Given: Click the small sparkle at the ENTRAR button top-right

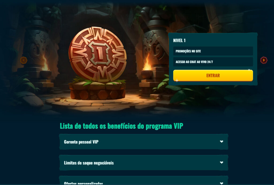Looking at the screenshot, I should coord(249,70).
